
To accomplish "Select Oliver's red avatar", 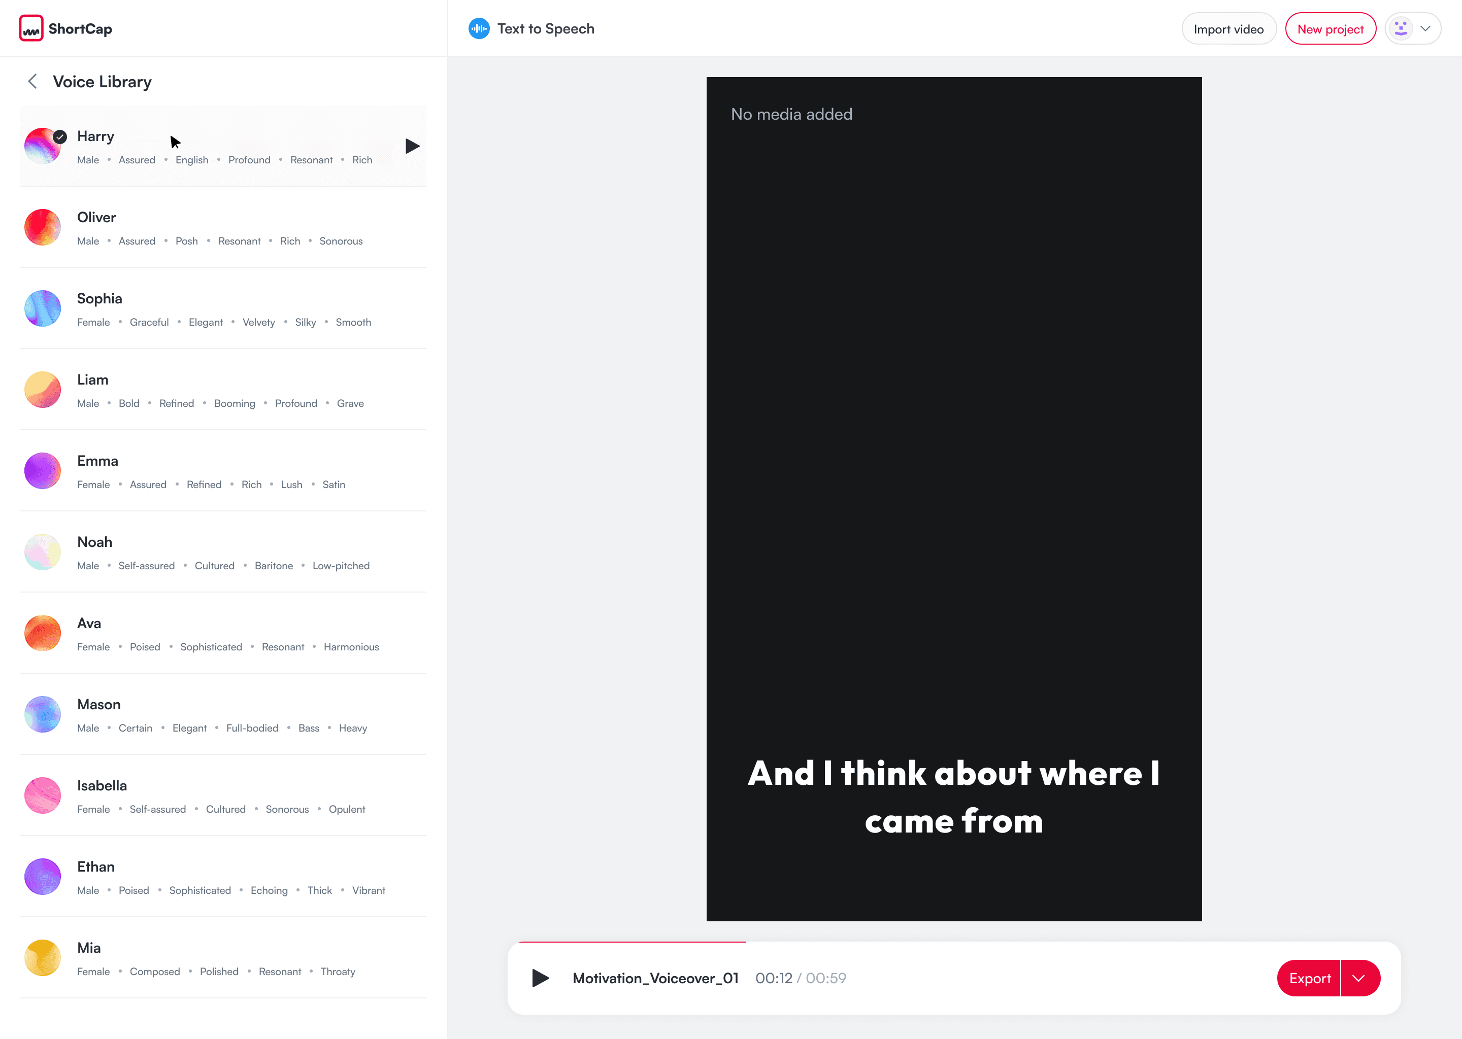I will (x=42, y=228).
